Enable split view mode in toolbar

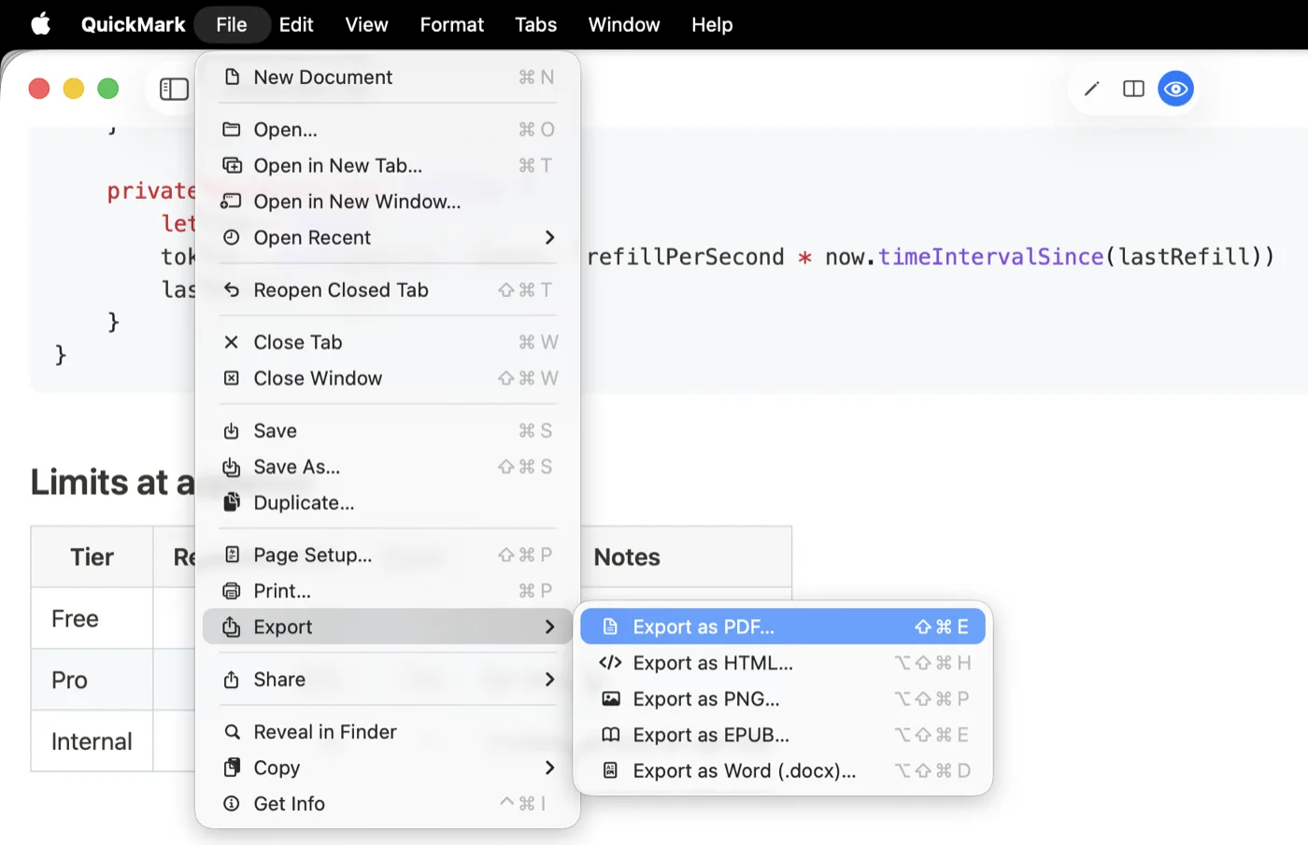pos(1133,89)
